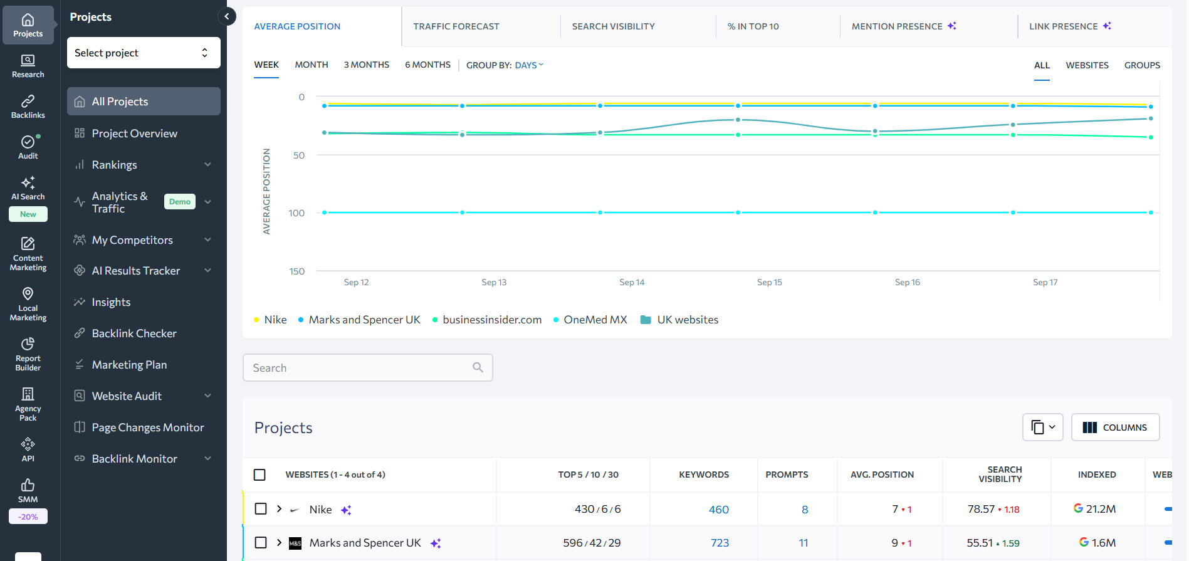Tick the Nike row checkbox
The height and width of the screenshot is (561, 1189).
pos(261,509)
